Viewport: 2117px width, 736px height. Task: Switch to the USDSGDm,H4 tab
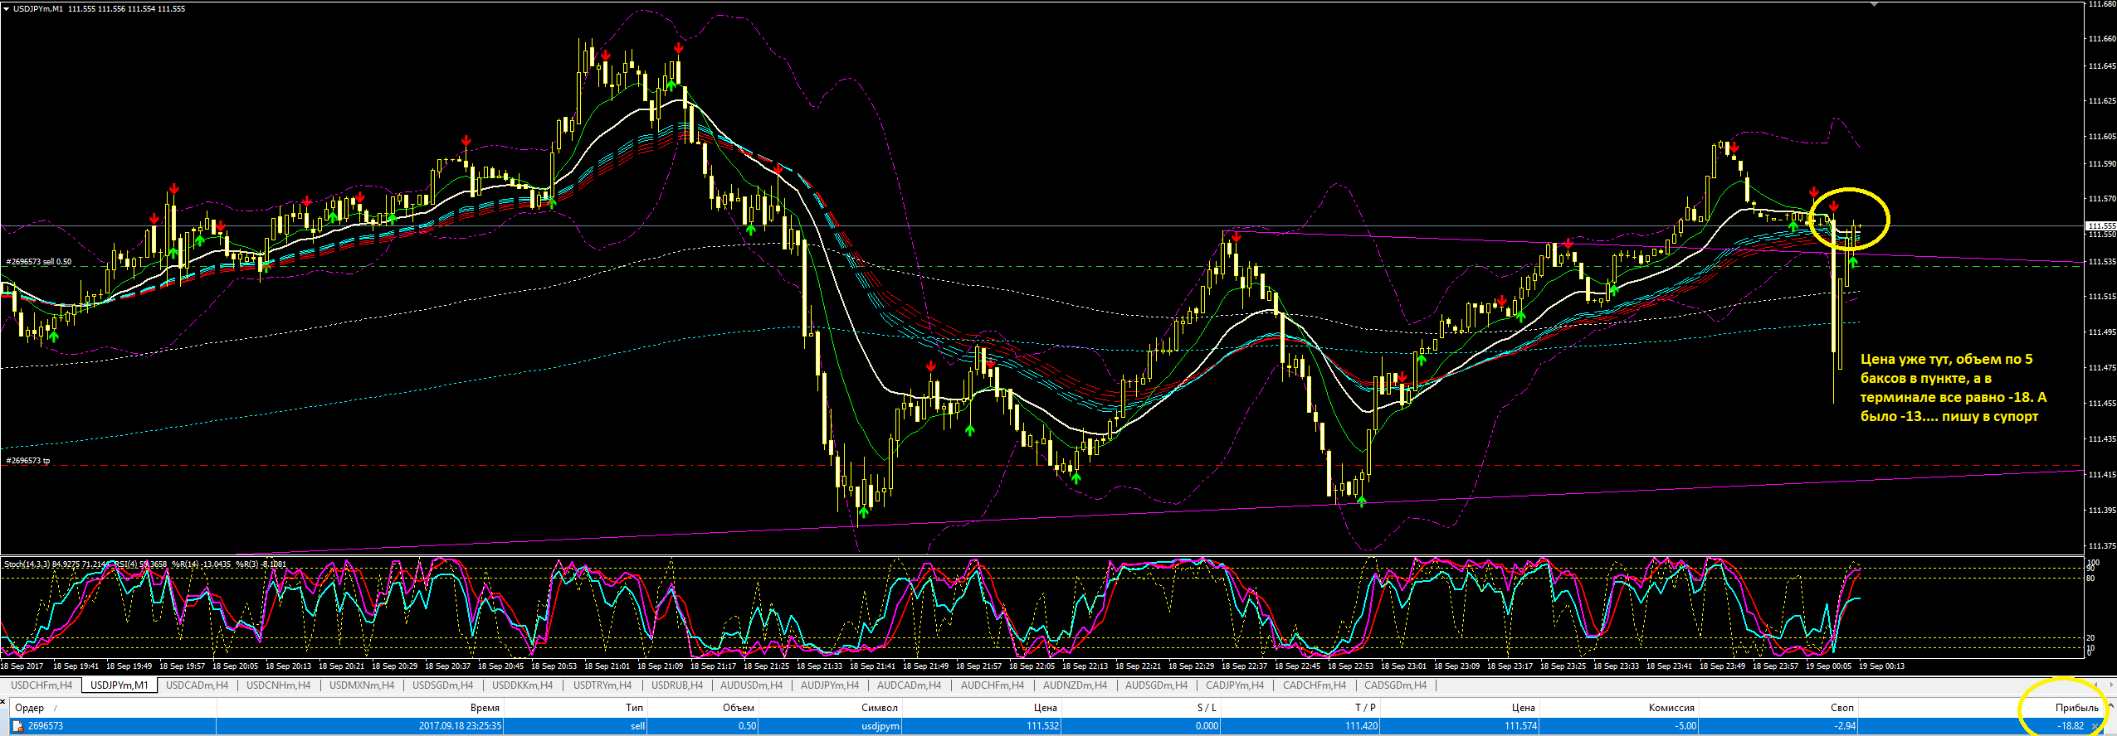(442, 685)
